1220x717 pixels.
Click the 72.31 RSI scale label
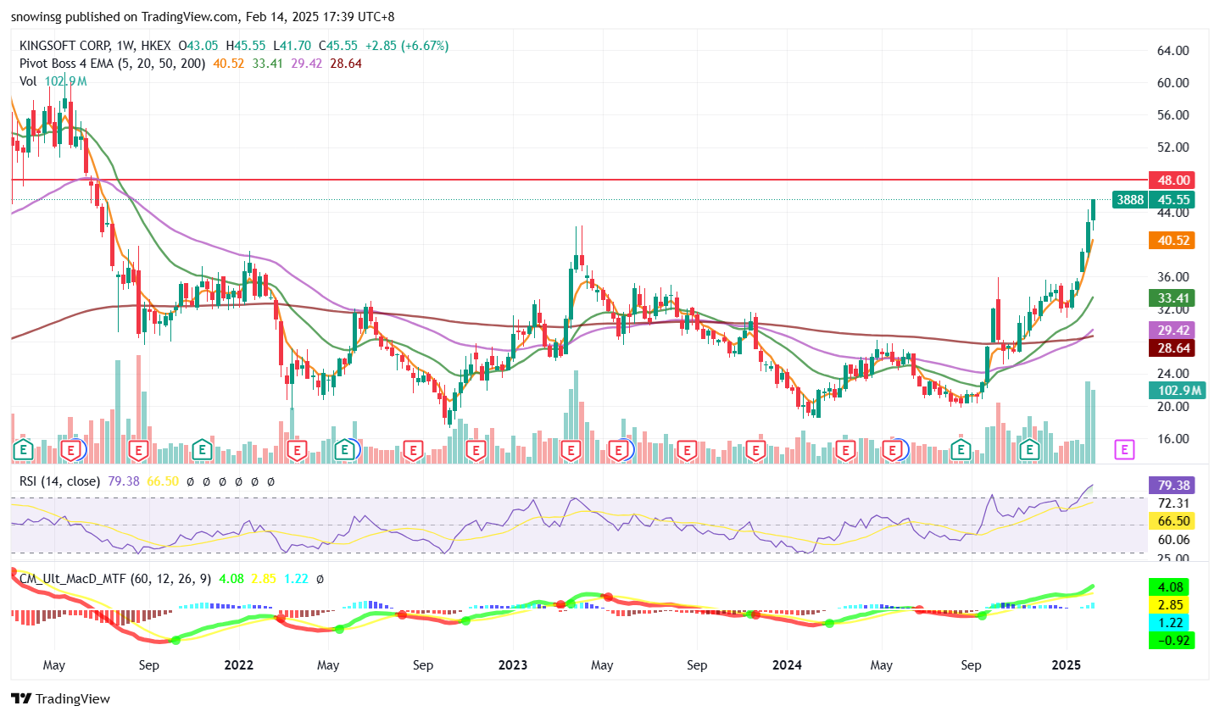coord(1173,503)
